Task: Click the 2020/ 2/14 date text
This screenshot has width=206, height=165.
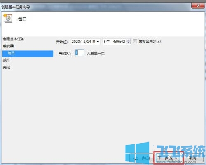Action: point(81,42)
